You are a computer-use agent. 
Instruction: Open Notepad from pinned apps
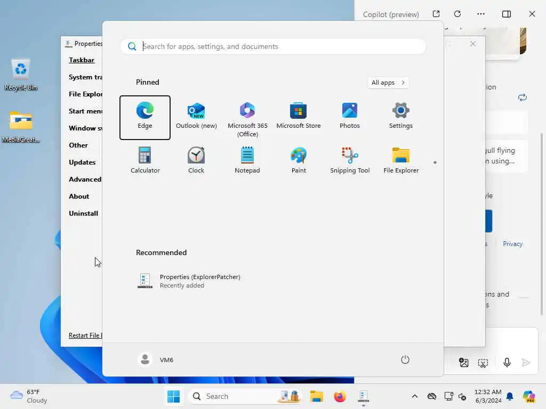point(247,160)
